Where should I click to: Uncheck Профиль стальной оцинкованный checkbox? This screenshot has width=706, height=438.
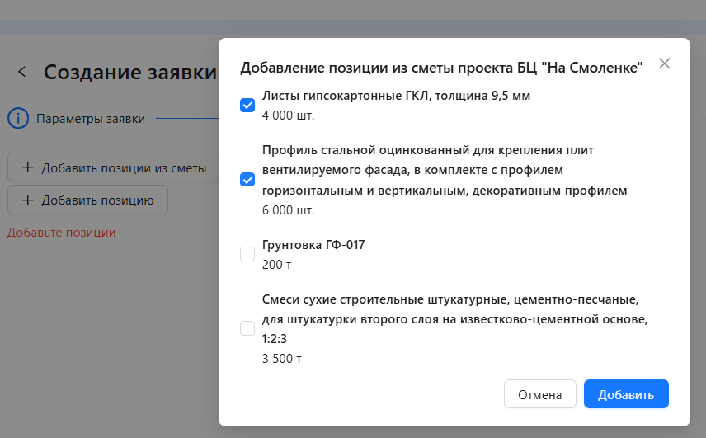click(x=247, y=180)
